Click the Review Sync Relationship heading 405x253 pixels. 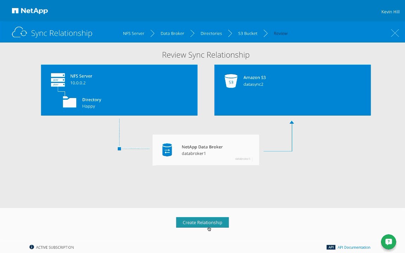pyautogui.click(x=206, y=55)
